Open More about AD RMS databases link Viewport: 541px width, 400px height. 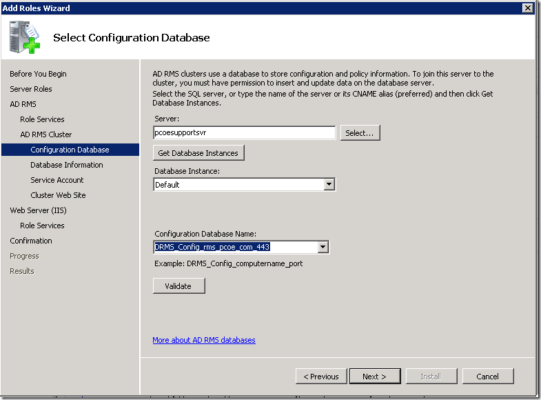pos(204,340)
